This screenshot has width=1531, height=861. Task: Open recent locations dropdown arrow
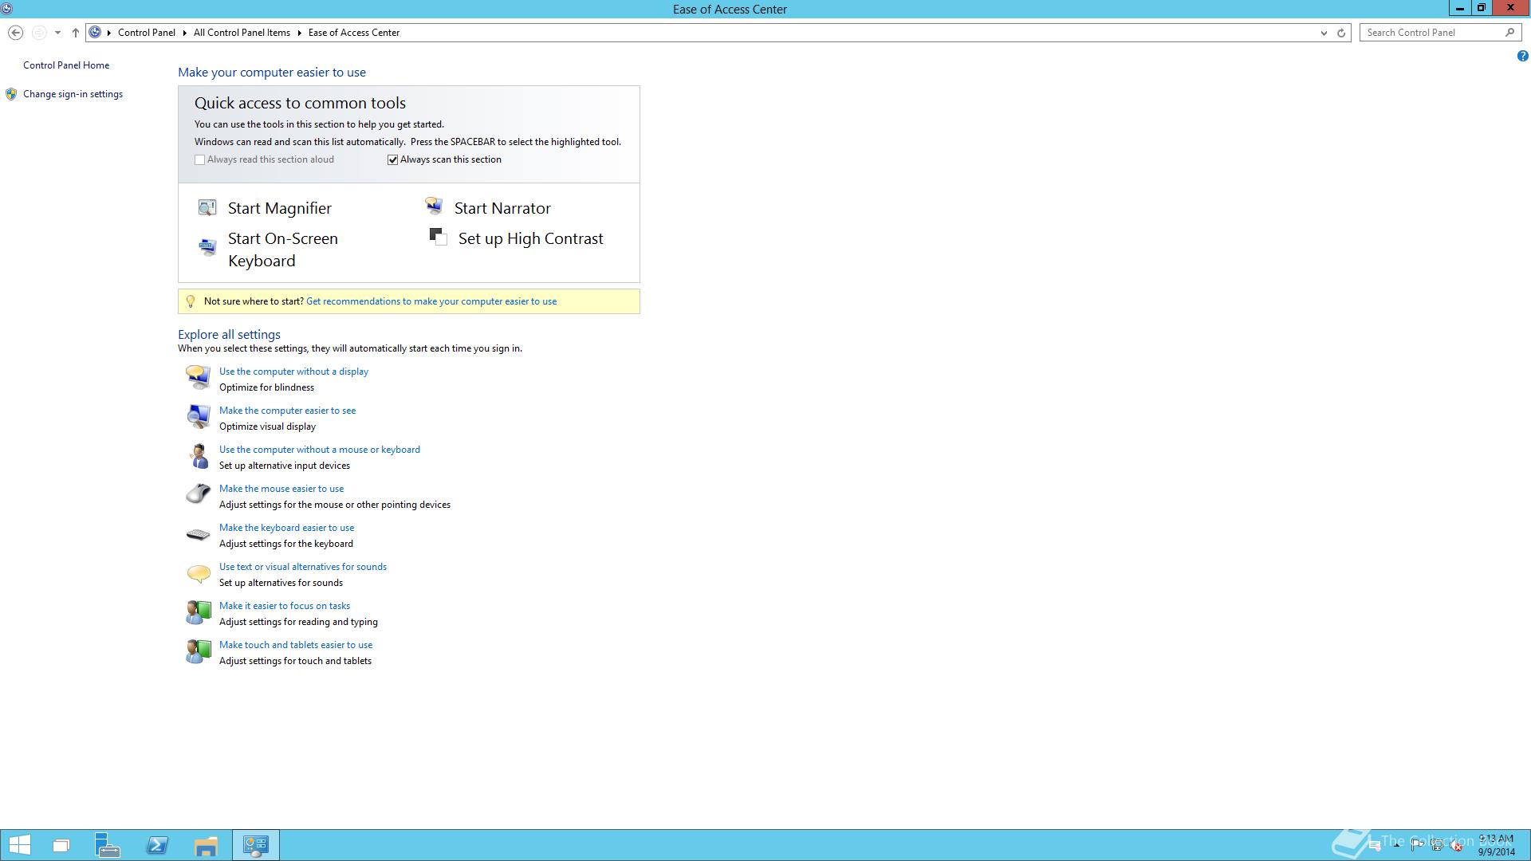(x=57, y=33)
